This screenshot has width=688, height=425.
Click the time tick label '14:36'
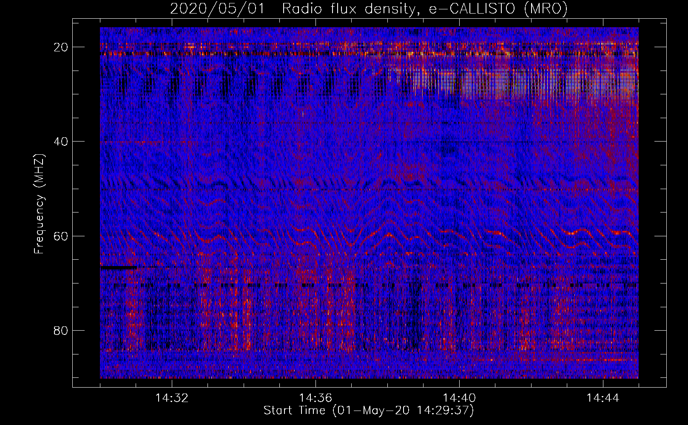316,398
